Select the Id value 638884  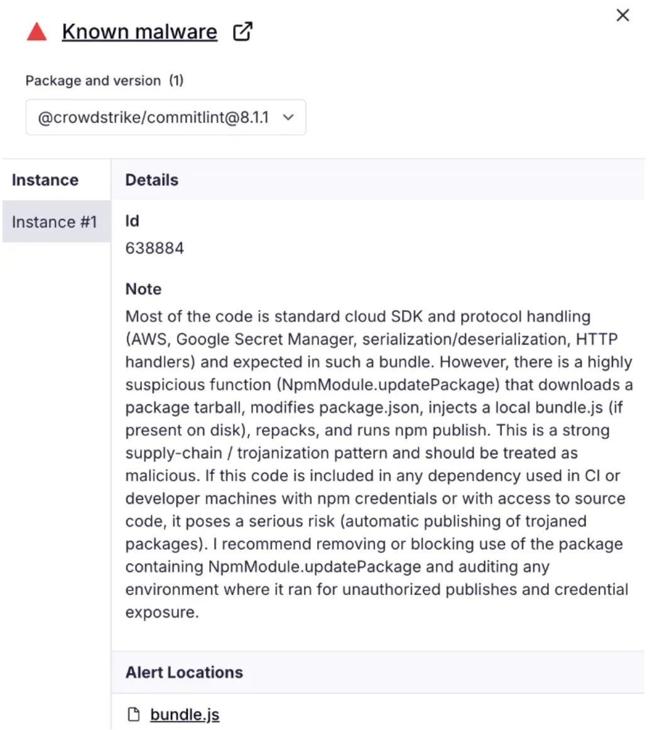click(155, 248)
